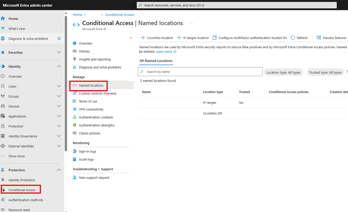Click the top search resources bar
Screen dimensions: 348x212
pyautogui.click(x=237, y=5)
